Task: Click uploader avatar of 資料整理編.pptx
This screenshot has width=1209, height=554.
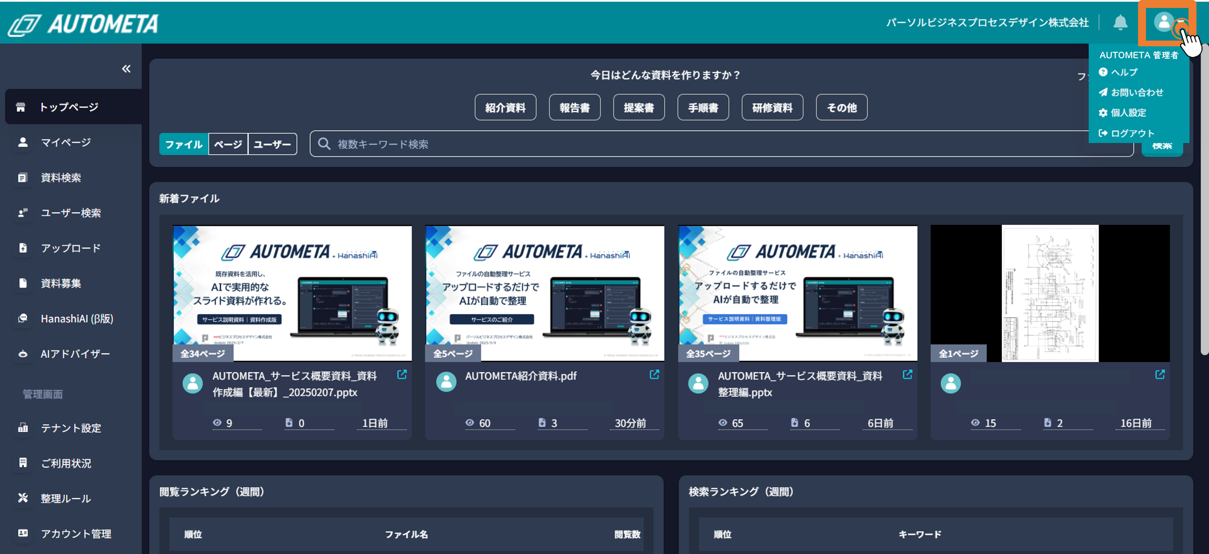Action: tap(698, 383)
